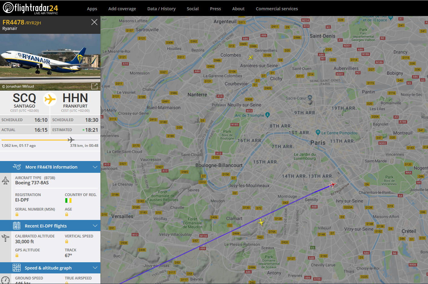Select yellow aircraft near Clamart
Viewport: 428px width, 284px height.
pyautogui.click(x=261, y=222)
